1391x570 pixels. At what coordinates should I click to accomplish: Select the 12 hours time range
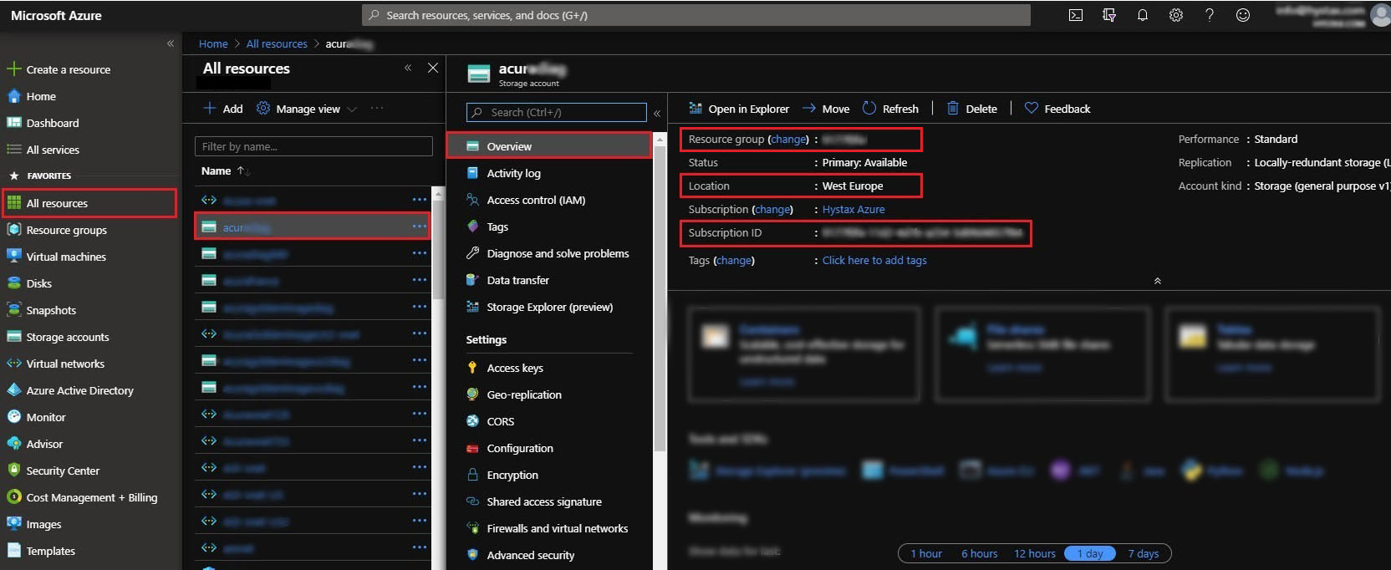(1034, 553)
